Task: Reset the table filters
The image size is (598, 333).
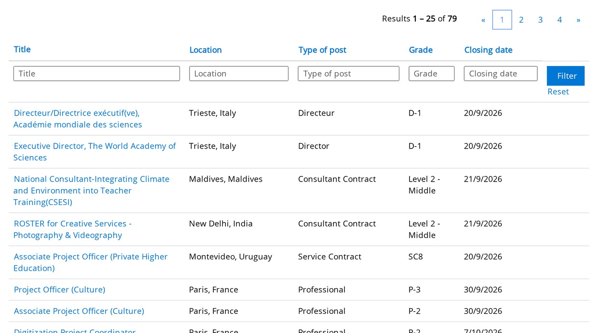Action: [x=558, y=92]
